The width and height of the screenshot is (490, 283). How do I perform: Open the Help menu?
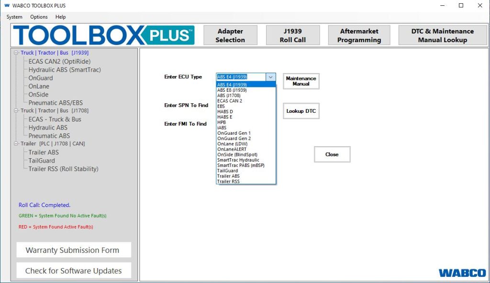[x=61, y=17]
